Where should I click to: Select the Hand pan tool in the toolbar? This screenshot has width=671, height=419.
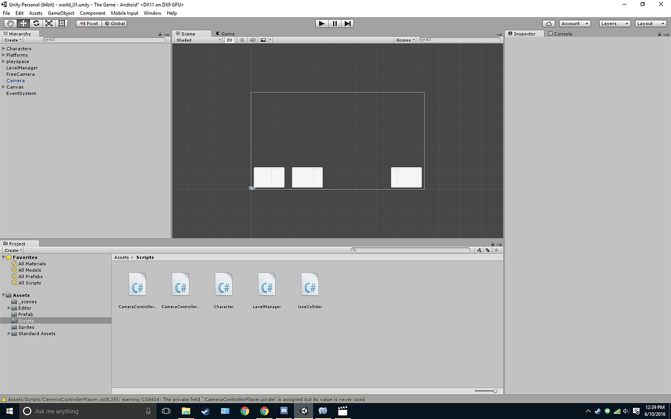point(9,23)
